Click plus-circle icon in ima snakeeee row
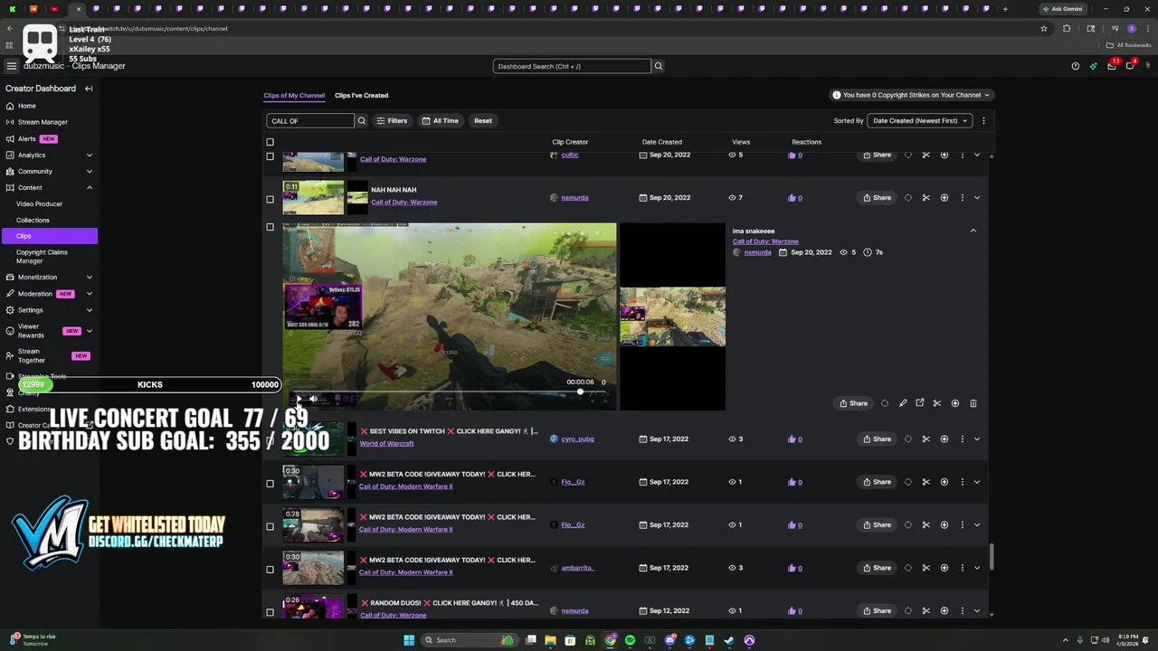This screenshot has width=1158, height=651. click(x=955, y=403)
